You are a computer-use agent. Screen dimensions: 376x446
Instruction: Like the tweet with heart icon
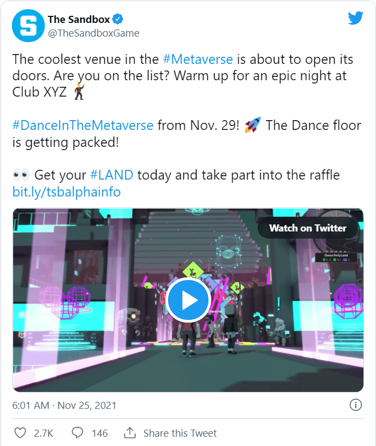(x=20, y=433)
